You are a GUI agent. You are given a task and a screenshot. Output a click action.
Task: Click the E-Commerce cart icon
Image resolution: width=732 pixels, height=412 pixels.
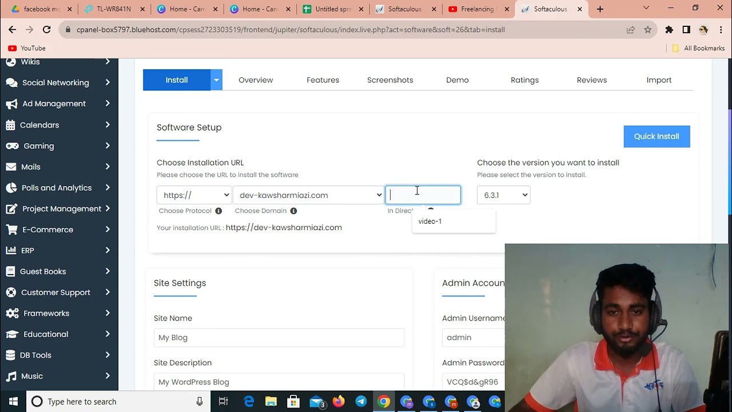11,229
